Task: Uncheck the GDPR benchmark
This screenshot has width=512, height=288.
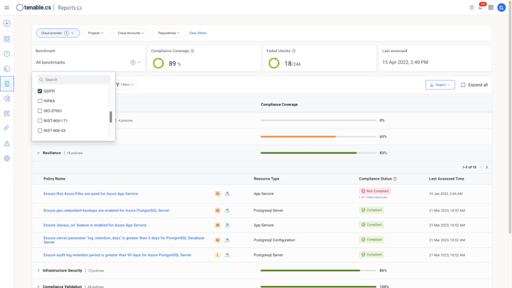Action: (x=40, y=91)
